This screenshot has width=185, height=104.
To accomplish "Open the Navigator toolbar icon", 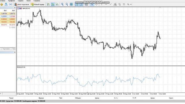I will pyautogui.click(x=6, y=4).
